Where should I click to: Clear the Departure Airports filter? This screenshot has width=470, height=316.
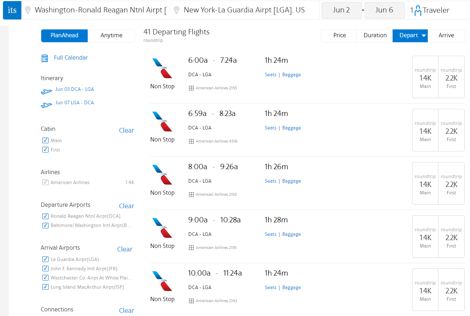click(126, 206)
